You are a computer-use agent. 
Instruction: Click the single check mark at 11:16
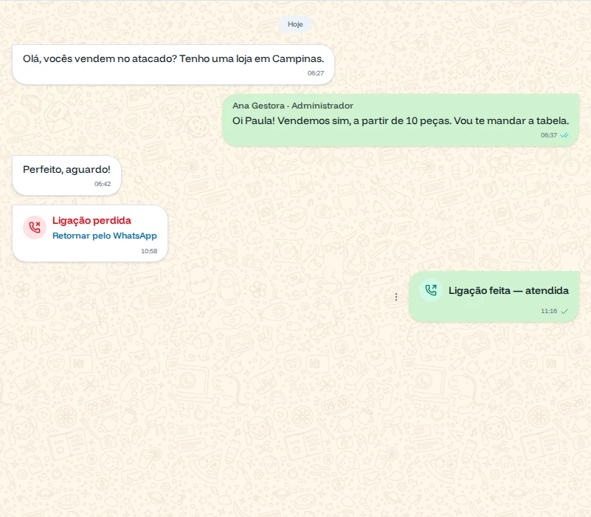click(x=564, y=312)
